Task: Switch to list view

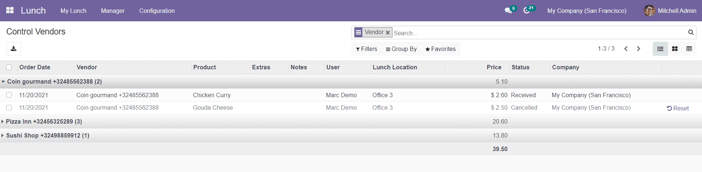Action: tap(660, 49)
